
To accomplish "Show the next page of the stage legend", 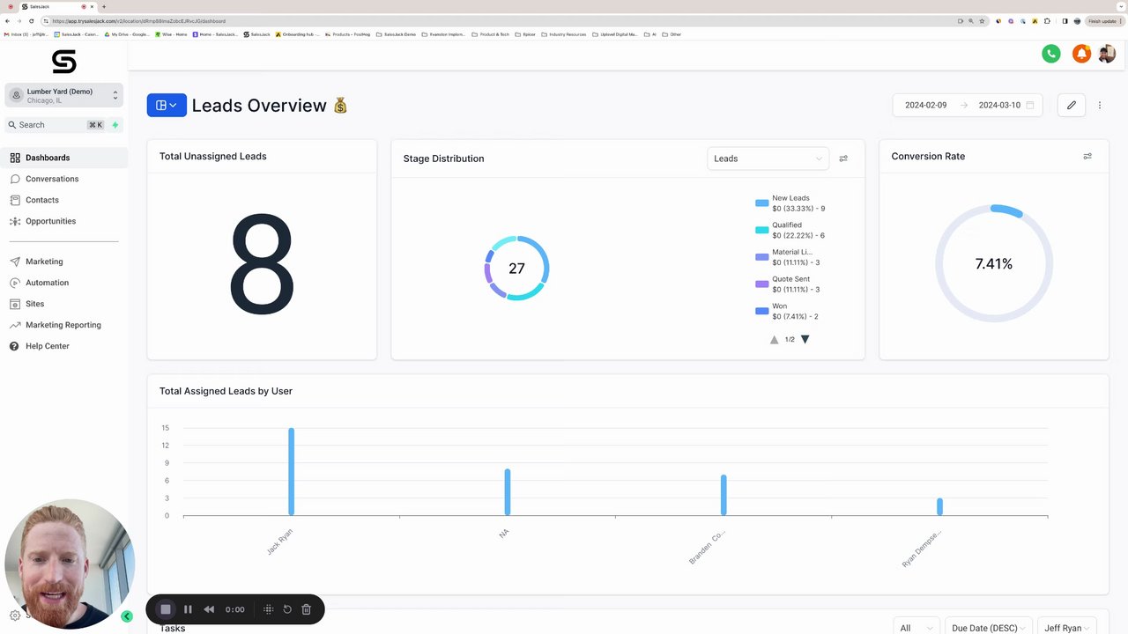I will (x=805, y=339).
